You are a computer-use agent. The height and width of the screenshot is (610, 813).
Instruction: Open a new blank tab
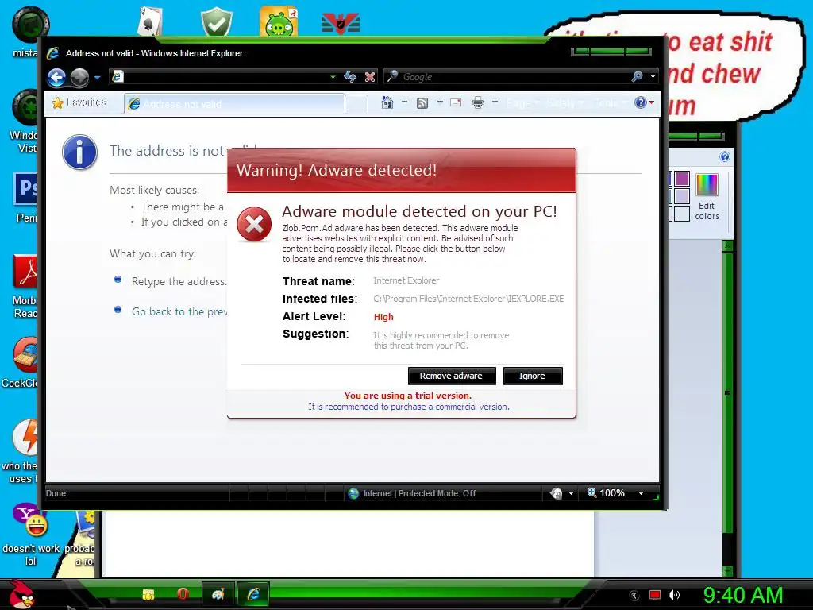point(356,104)
